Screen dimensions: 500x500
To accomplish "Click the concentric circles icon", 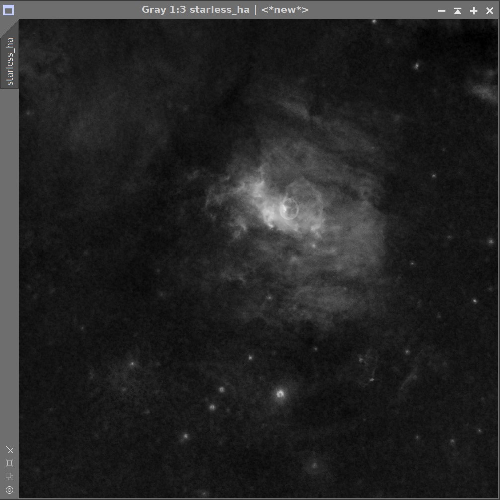I will [10, 490].
